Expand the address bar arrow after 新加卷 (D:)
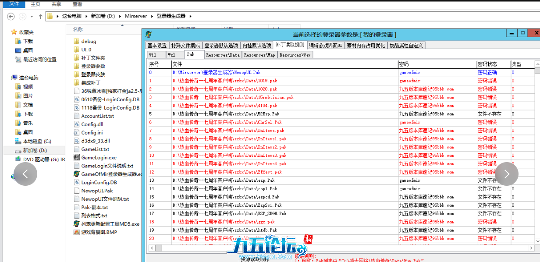 pos(120,16)
